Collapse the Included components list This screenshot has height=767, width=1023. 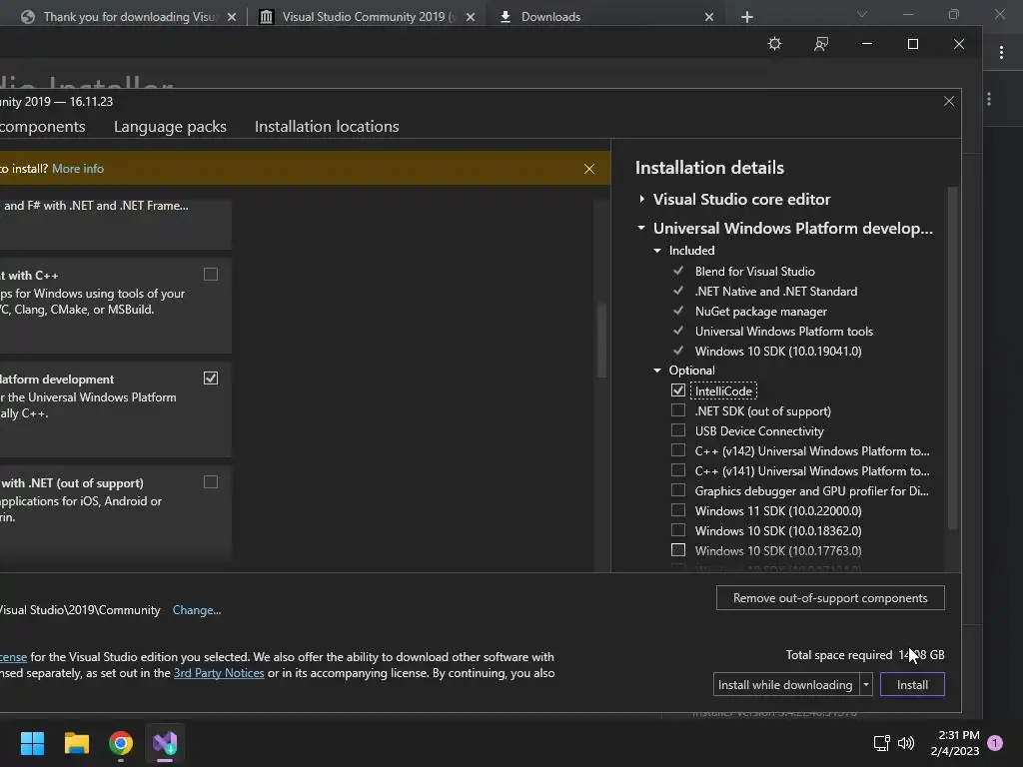pyautogui.click(x=657, y=251)
